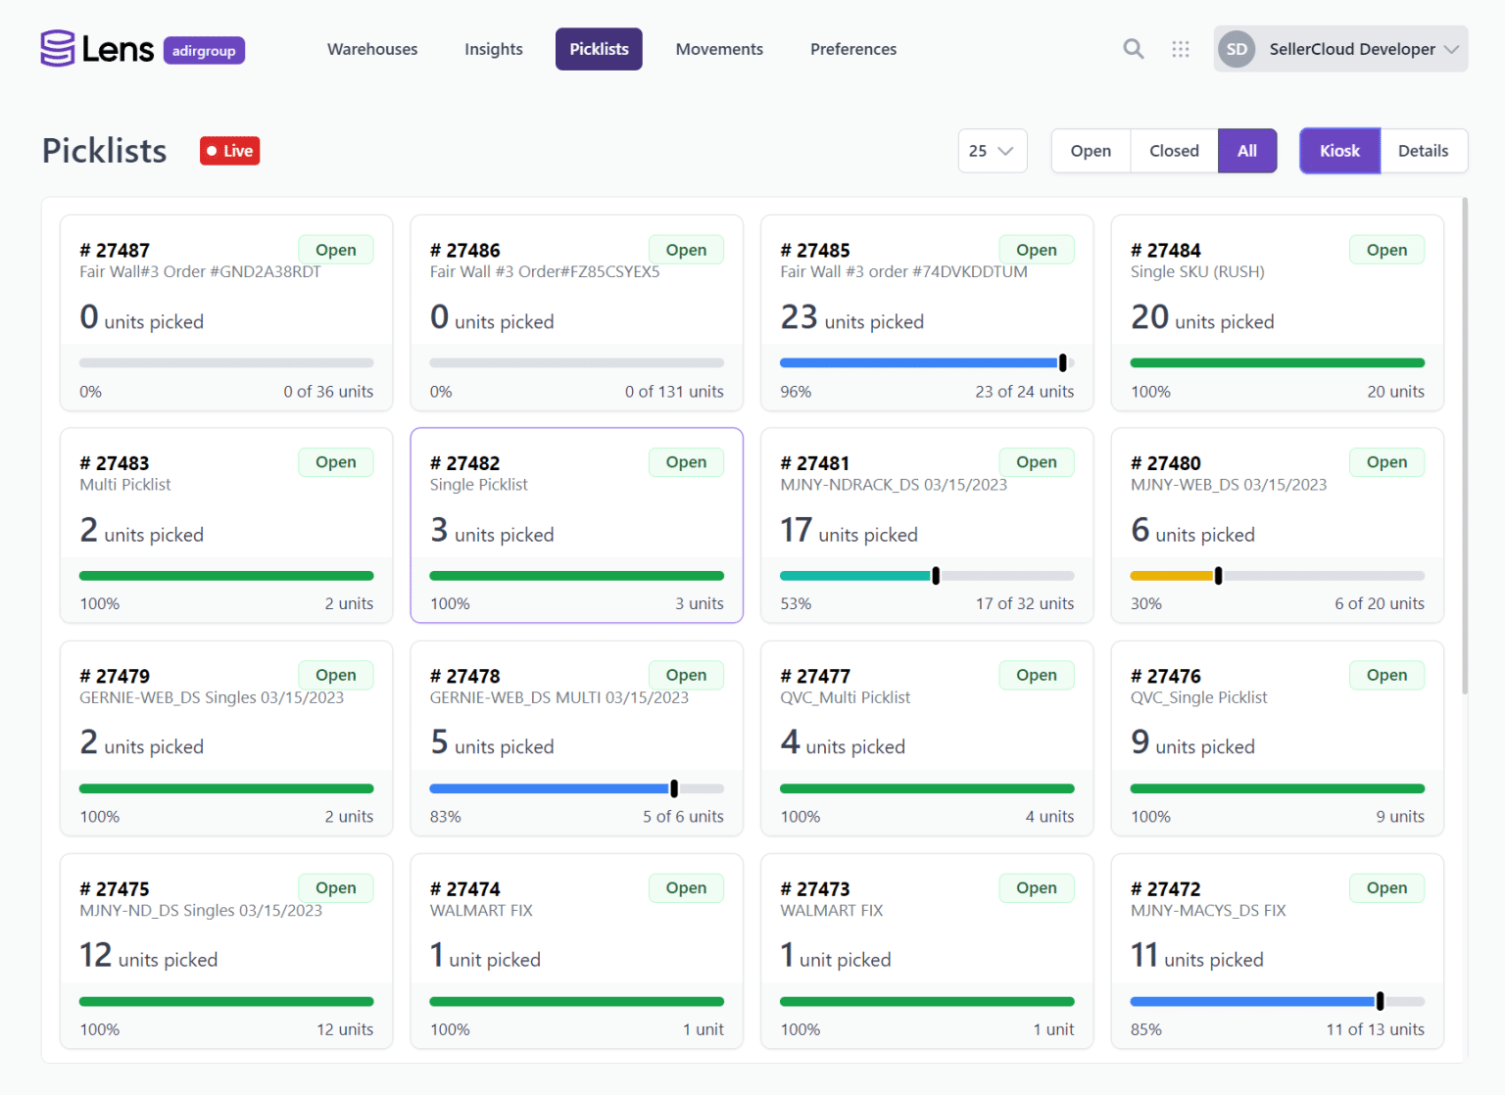Enable Details view mode
Image resolution: width=1505 pixels, height=1095 pixels.
pos(1423,151)
